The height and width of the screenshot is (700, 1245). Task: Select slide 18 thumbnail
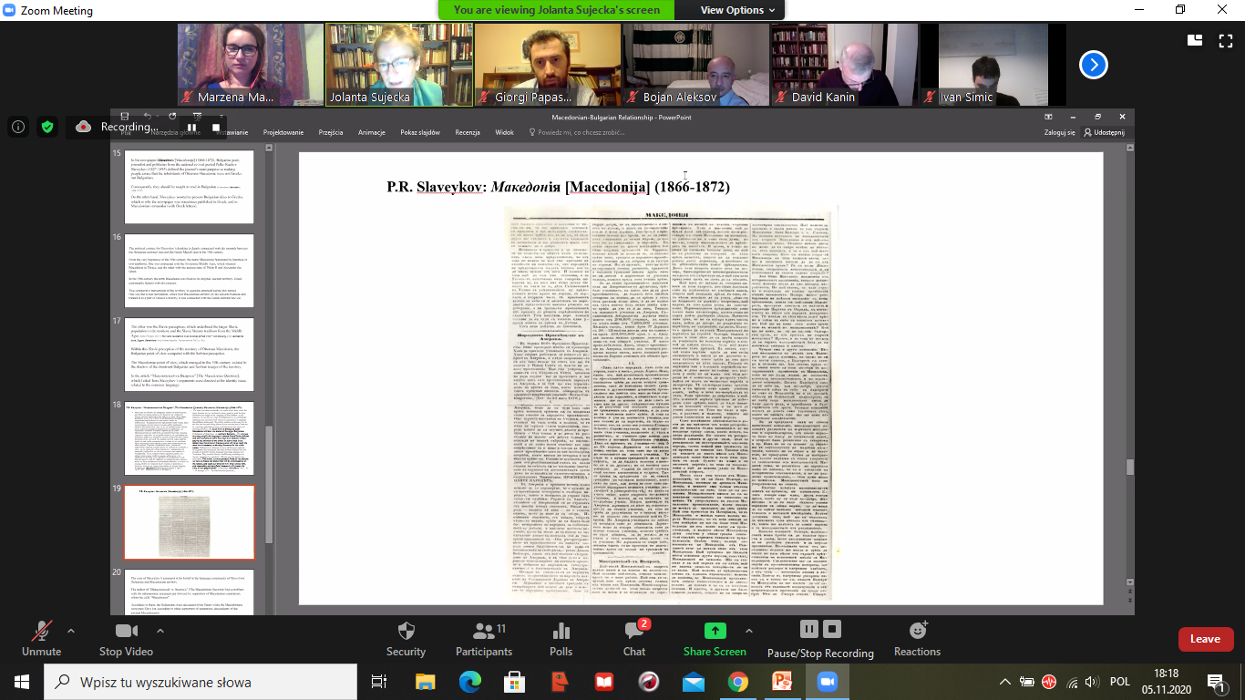[190, 438]
